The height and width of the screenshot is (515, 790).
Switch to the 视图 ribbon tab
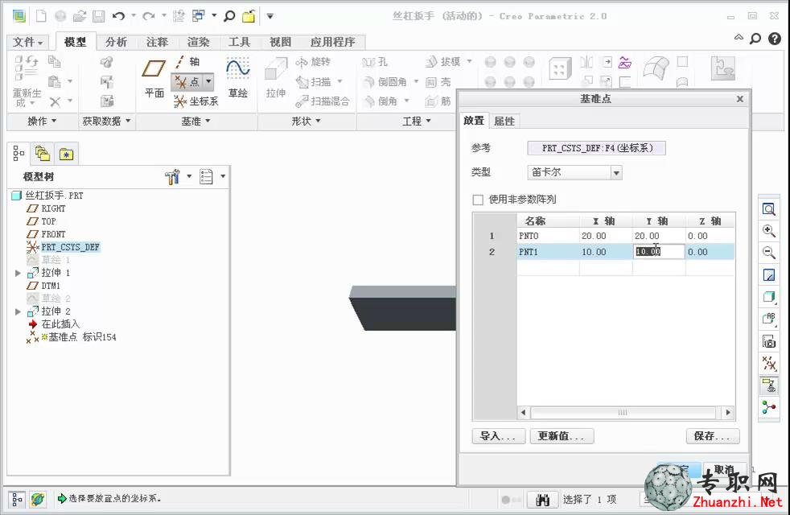pos(280,42)
